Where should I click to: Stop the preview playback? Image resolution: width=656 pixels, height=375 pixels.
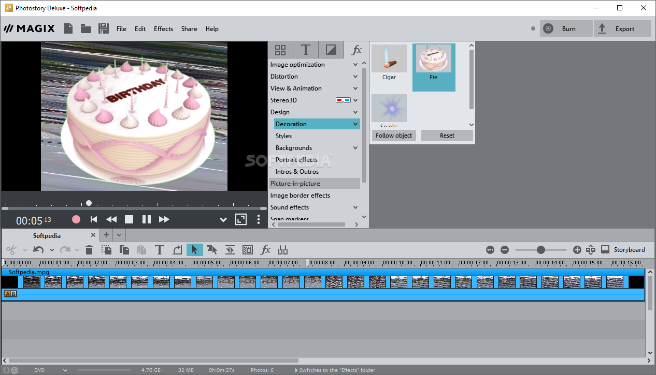coord(129,219)
